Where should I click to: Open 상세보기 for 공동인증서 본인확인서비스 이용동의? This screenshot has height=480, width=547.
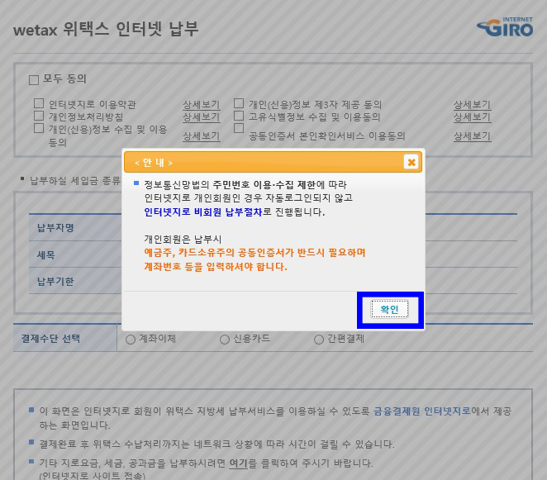click(x=473, y=135)
